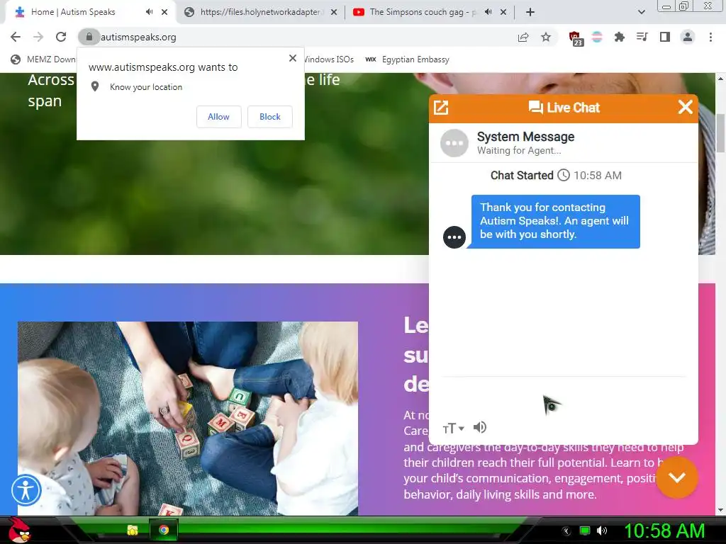Open site info padlock icon
The height and width of the screenshot is (544, 726).
(89, 37)
